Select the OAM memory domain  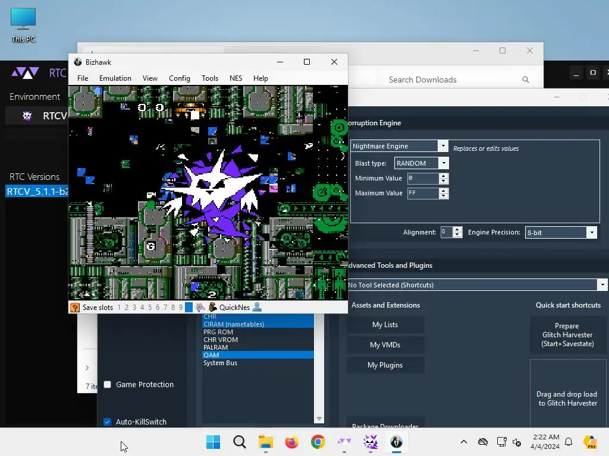coord(258,355)
